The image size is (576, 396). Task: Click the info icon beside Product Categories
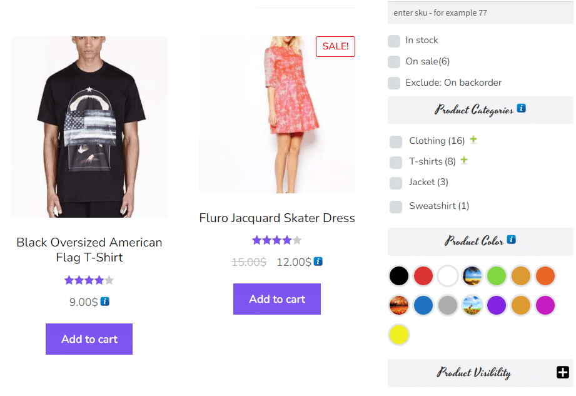point(522,108)
